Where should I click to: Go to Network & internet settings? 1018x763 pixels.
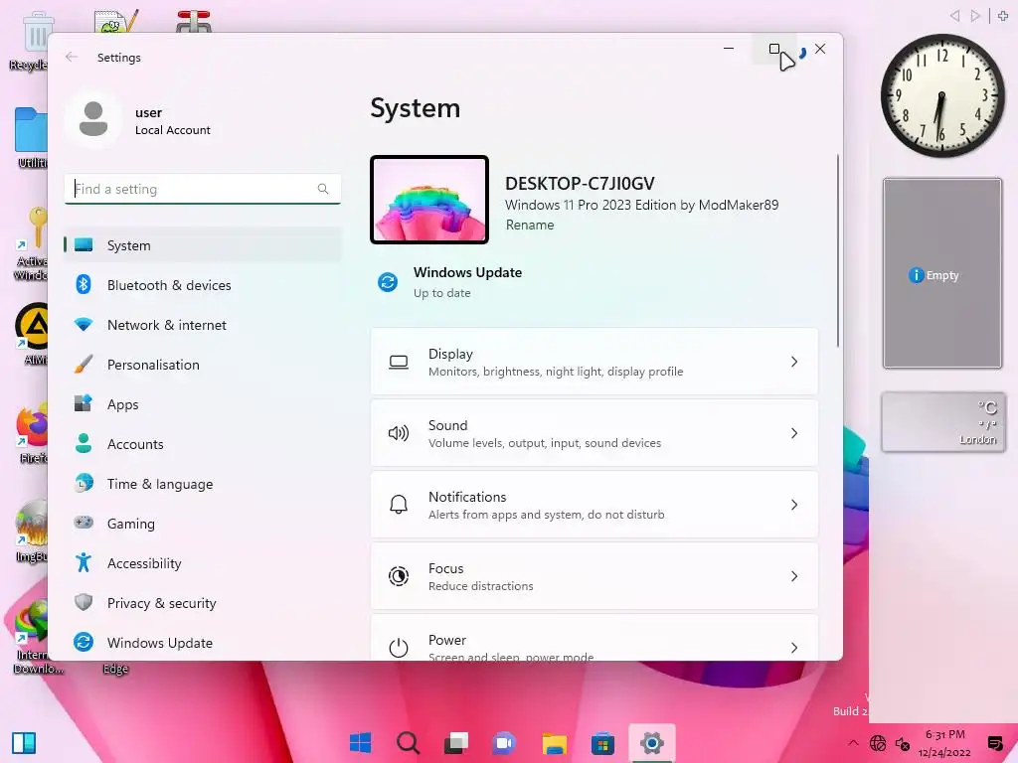(x=203, y=325)
